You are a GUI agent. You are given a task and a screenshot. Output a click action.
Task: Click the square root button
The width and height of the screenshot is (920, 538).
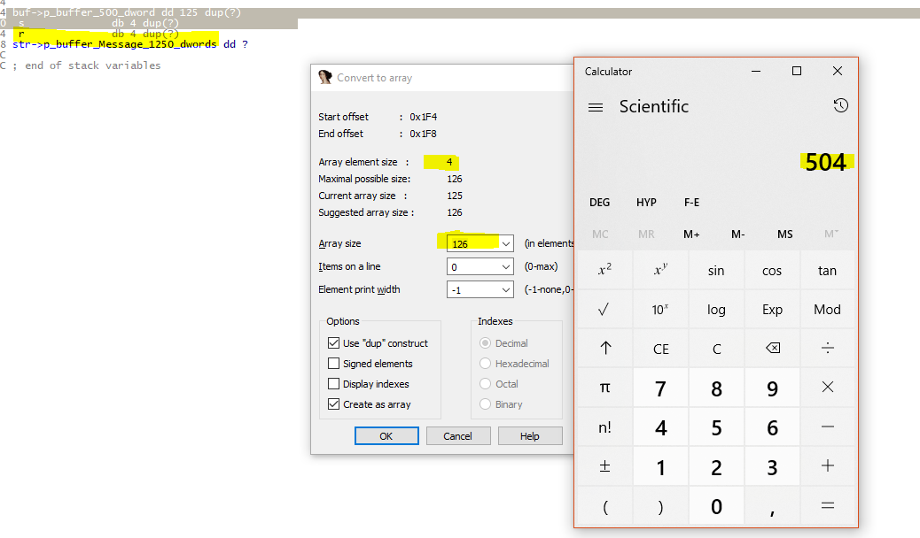[x=604, y=310]
